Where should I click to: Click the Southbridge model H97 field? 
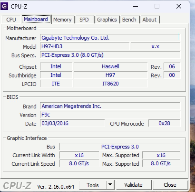tap(110, 75)
